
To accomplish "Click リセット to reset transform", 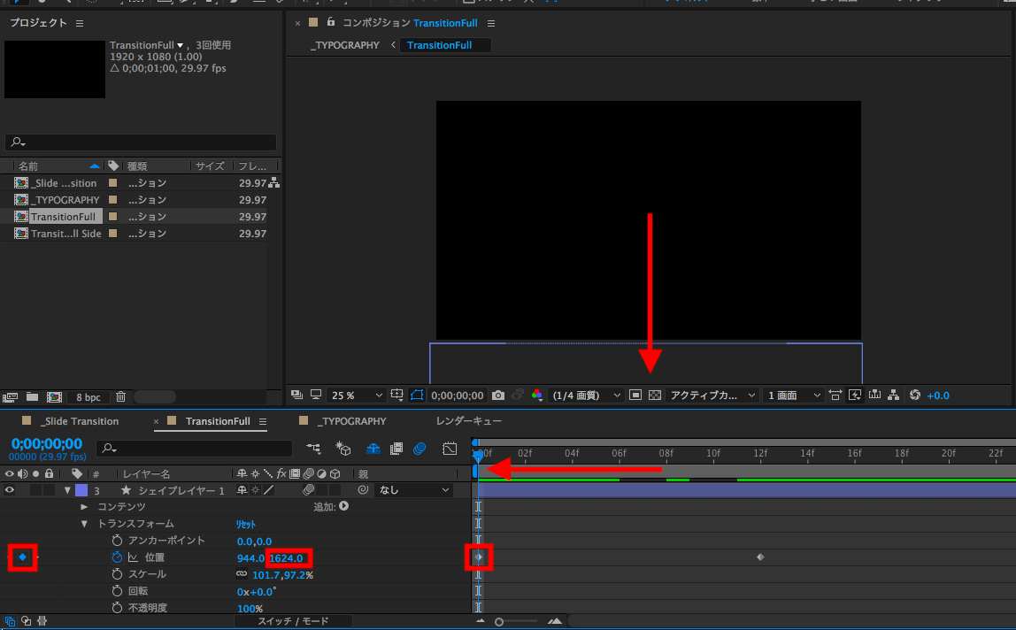I will click(245, 524).
